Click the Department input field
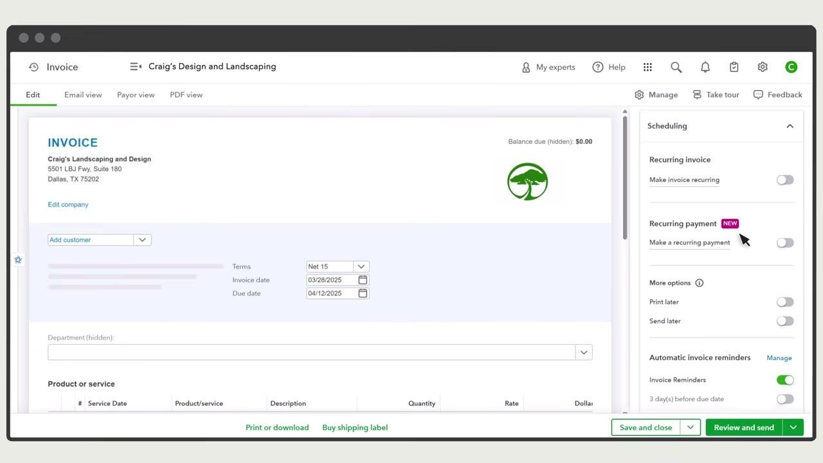The height and width of the screenshot is (463, 823). (x=312, y=352)
